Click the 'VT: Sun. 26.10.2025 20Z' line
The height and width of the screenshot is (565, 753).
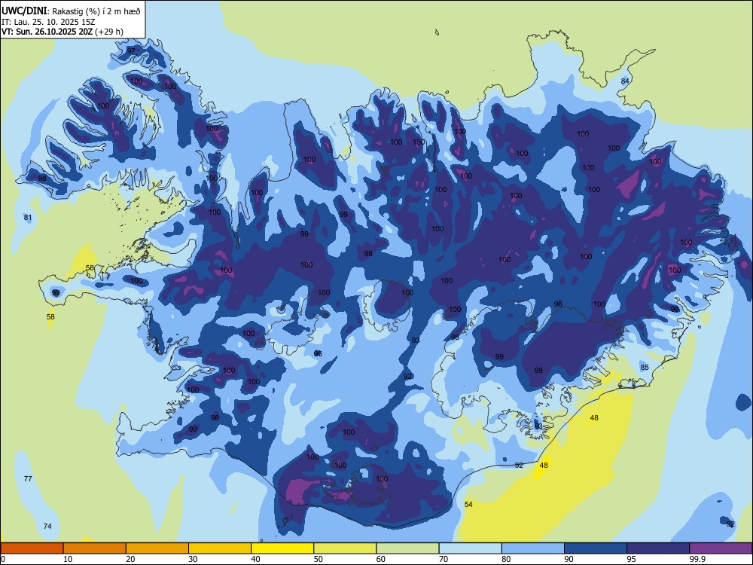tap(47, 32)
